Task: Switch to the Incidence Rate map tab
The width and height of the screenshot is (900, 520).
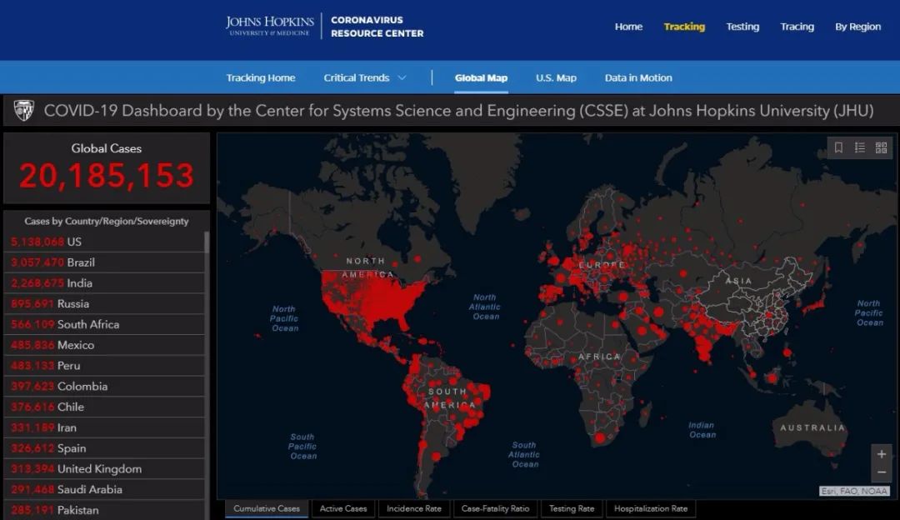Action: click(x=414, y=508)
